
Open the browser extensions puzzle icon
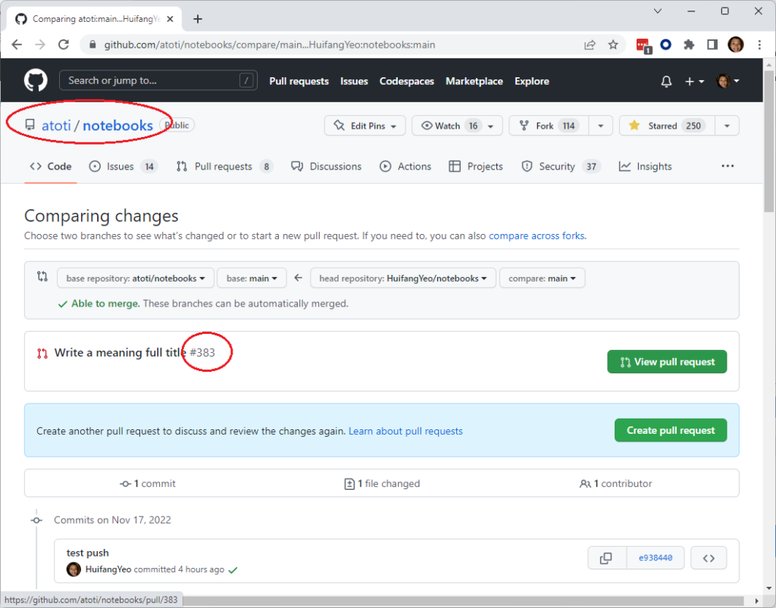[689, 45]
